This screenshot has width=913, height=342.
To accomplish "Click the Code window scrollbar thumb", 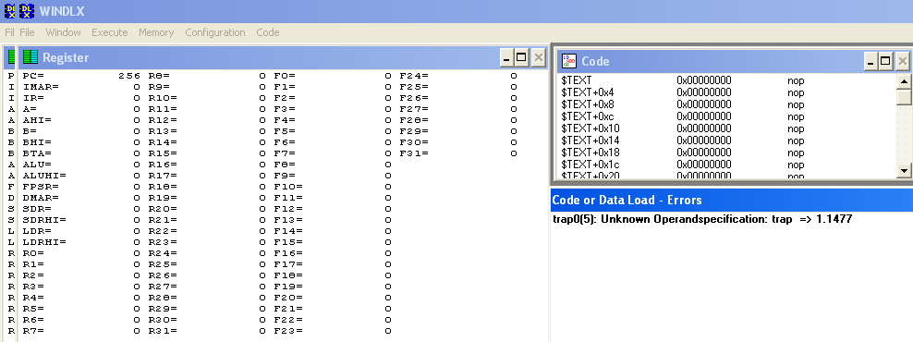I will (x=904, y=97).
